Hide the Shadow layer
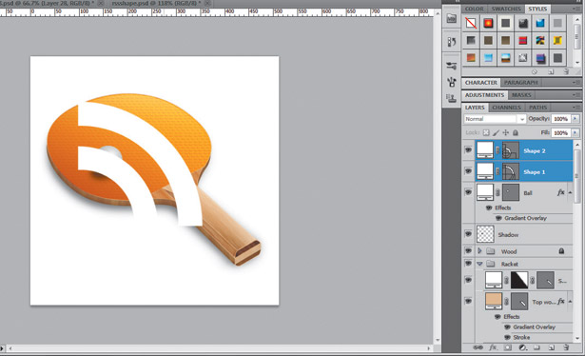Screen dimensions: 585x356 point(468,234)
